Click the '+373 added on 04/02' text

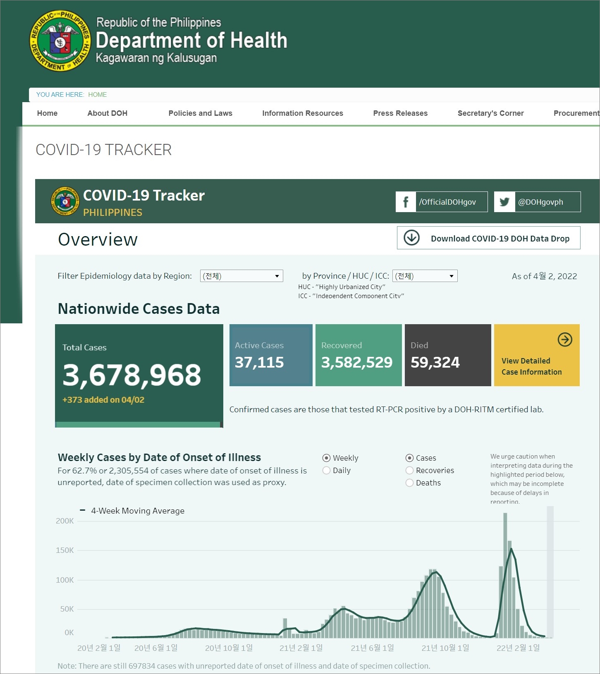(103, 400)
